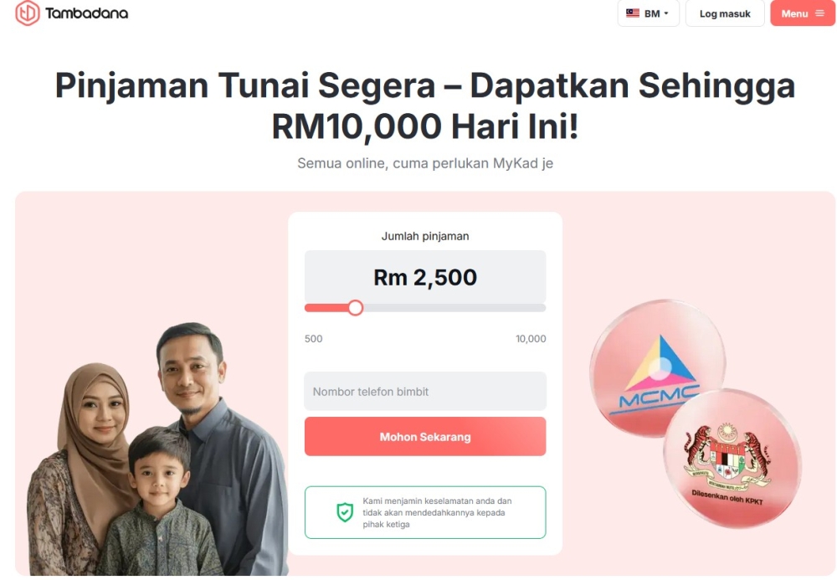Image resolution: width=837 pixels, height=580 pixels.
Task: Click the privacy assurance notice box
Action: [x=425, y=512]
